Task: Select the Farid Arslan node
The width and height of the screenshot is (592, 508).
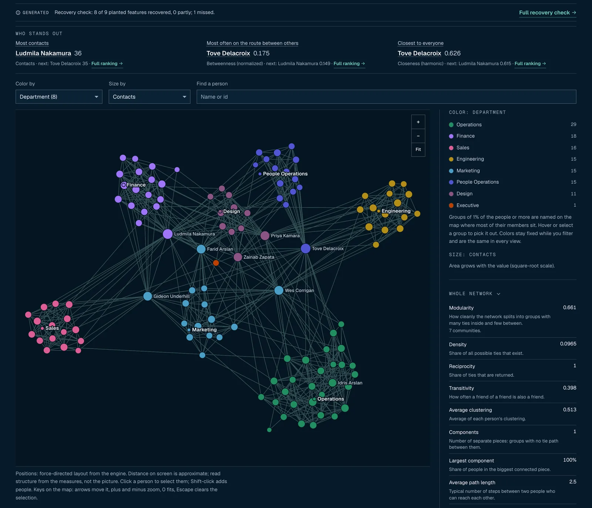Action: (x=201, y=249)
